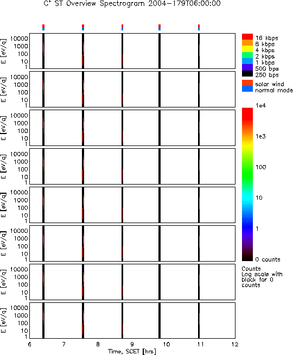This screenshot has height=355, width=293.
Task: Click the mode marker near 9.8 hours
Action: [160, 27]
